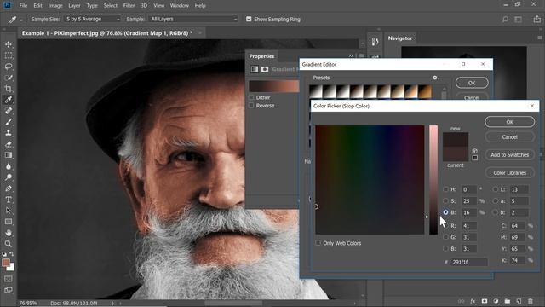Open the File menu
This screenshot has height=307, width=545.
coord(23,6)
